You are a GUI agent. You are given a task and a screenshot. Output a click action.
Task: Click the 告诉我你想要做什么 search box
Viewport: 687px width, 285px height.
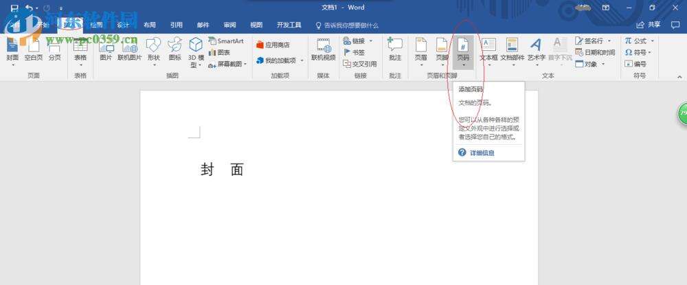(350, 25)
